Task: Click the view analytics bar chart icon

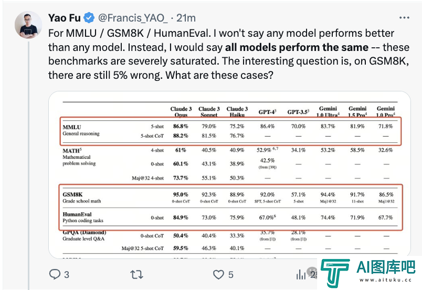Action: click(x=301, y=275)
